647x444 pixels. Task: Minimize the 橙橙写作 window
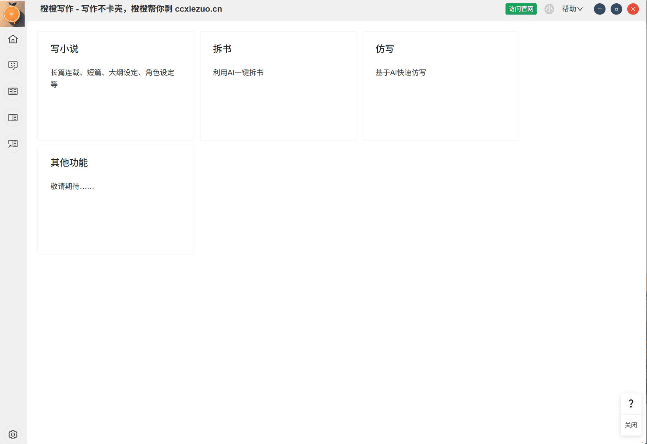(x=599, y=9)
